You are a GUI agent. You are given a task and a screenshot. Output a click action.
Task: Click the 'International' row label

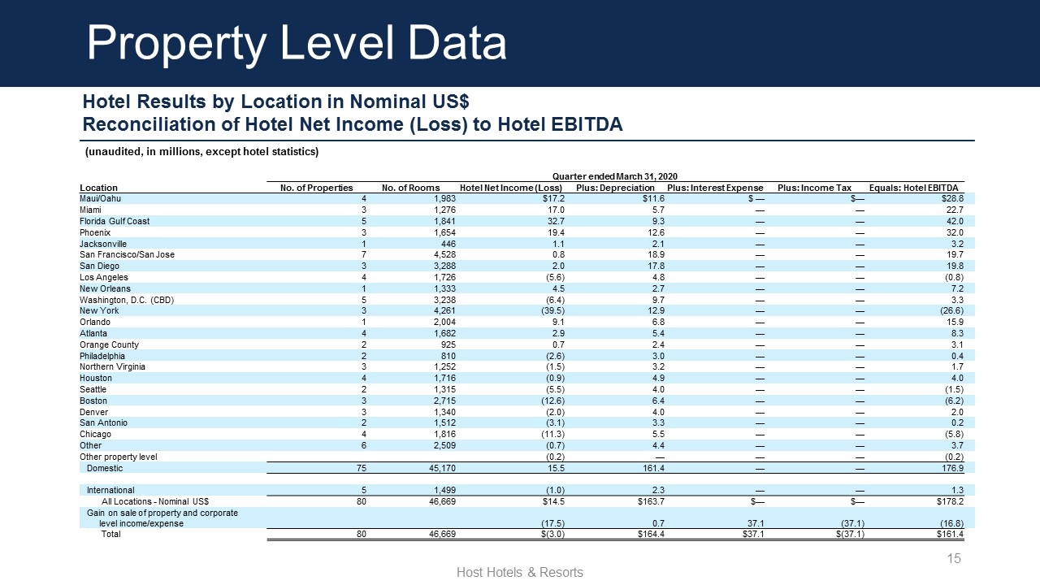110,490
